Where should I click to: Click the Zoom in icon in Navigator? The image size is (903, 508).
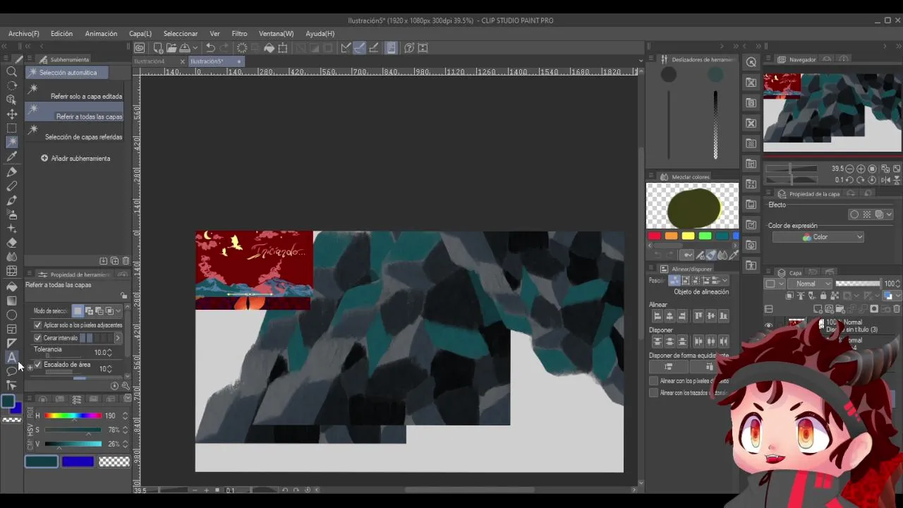click(x=861, y=169)
